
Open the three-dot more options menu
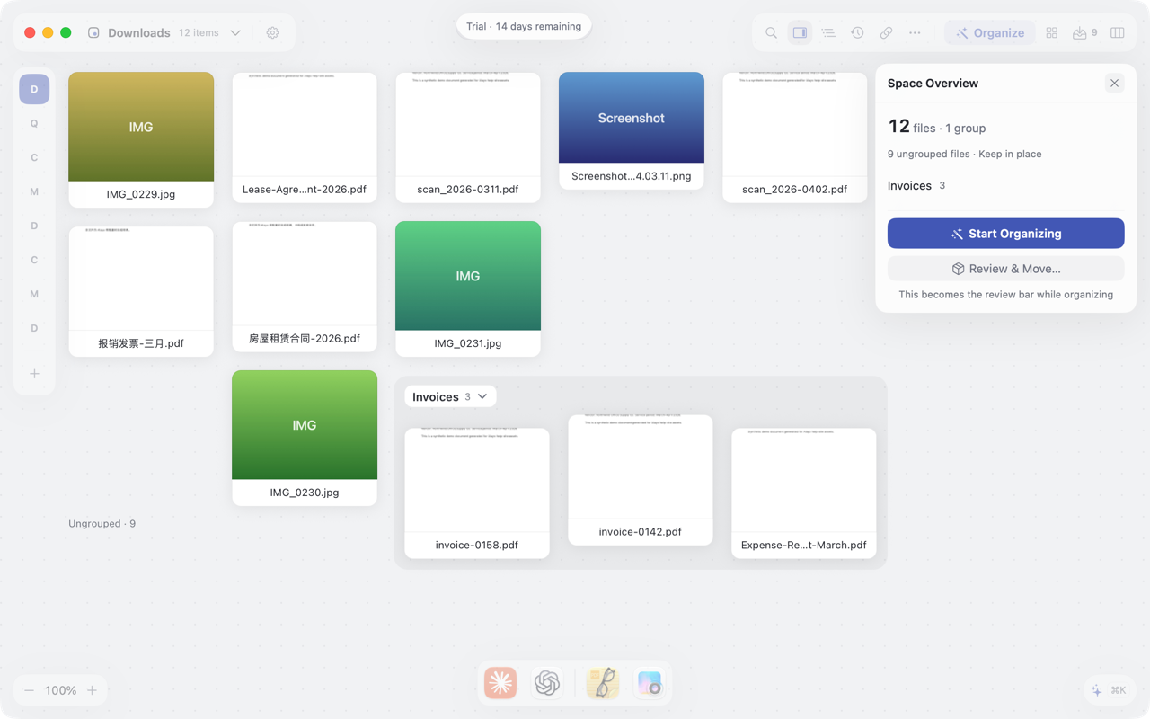(x=915, y=33)
